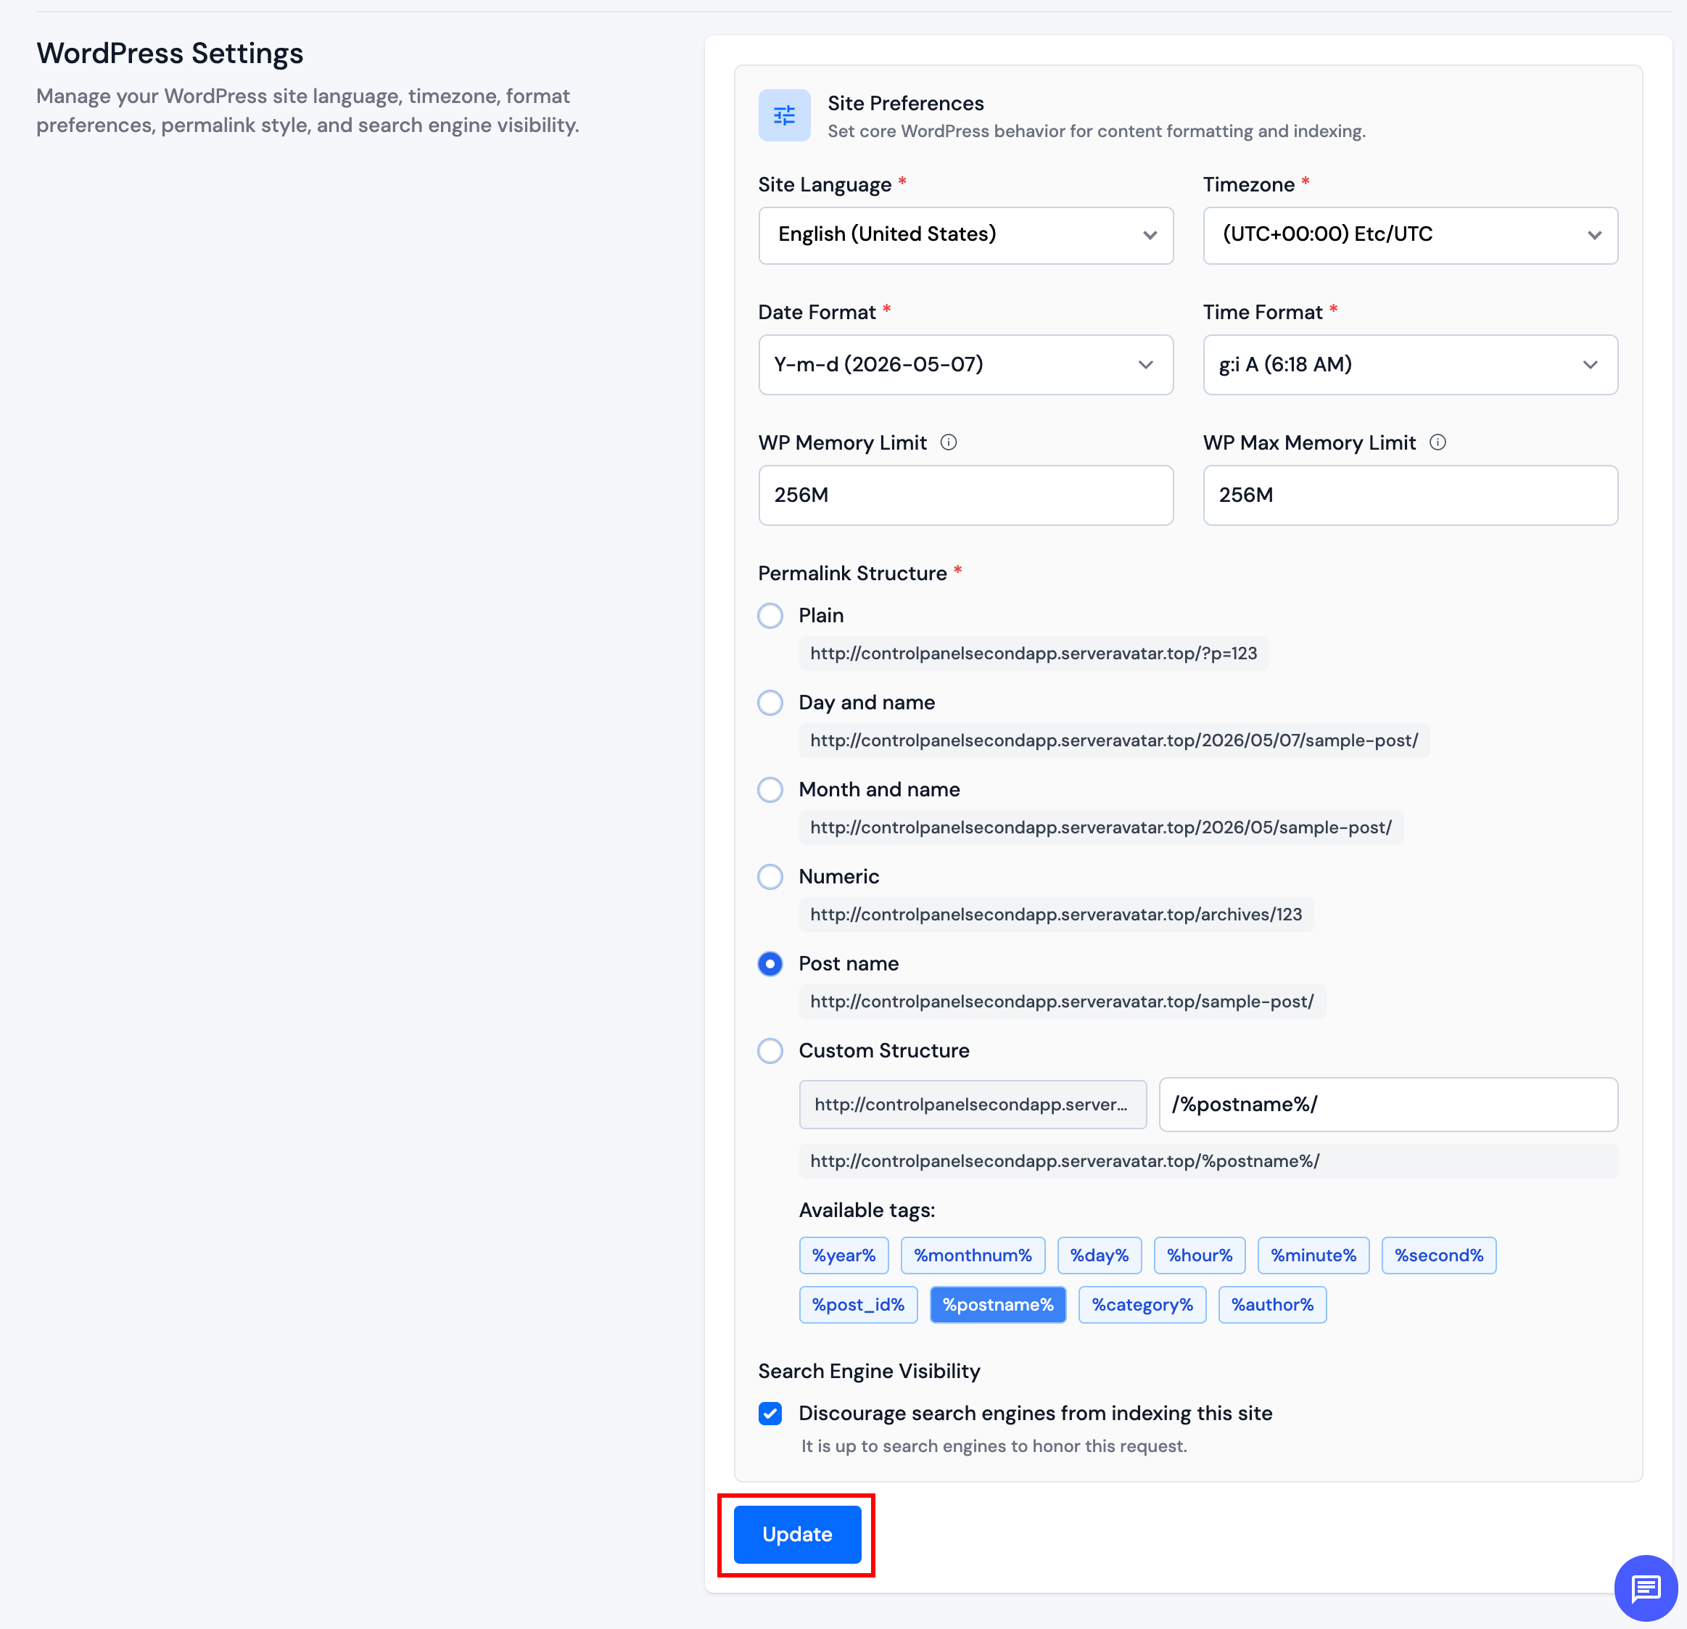Insert the %hour% tag

[1199, 1255]
